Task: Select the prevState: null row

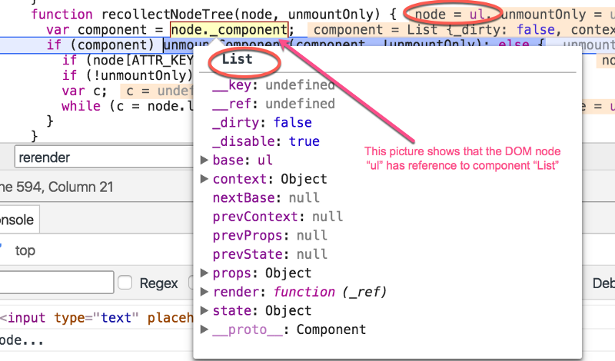Action: [x=270, y=254]
